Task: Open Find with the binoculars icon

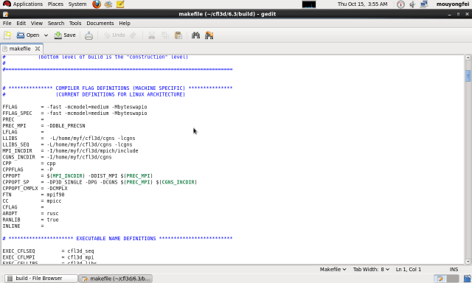Action: pyautogui.click(x=195, y=35)
